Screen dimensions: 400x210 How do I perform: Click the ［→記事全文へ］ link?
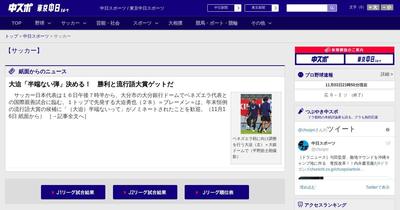tap(68, 116)
